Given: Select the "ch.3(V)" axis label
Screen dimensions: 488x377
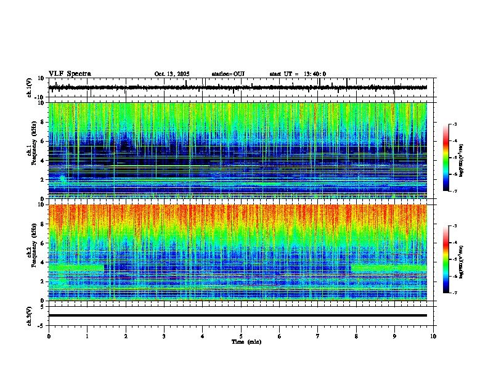Looking at the screenshot, I should 30,317.
